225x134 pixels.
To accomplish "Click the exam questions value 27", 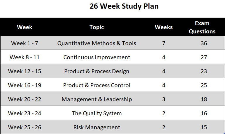I will pyautogui.click(x=204, y=57).
